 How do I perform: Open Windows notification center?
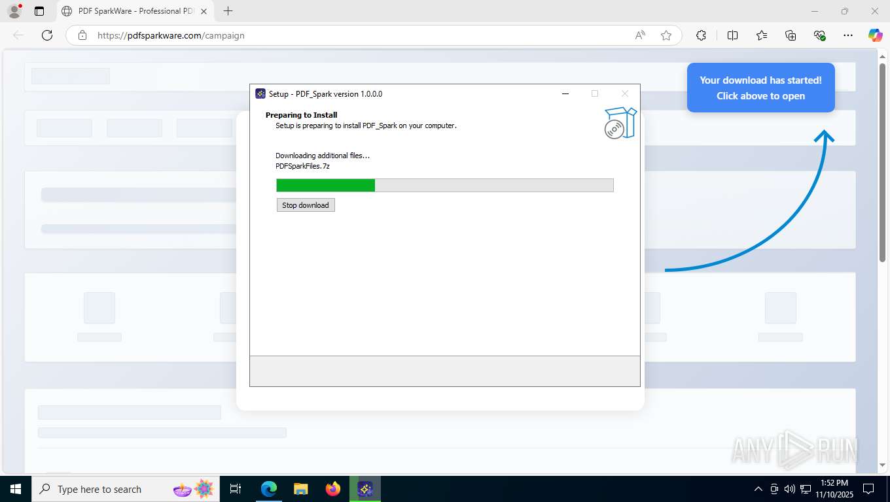(x=868, y=489)
